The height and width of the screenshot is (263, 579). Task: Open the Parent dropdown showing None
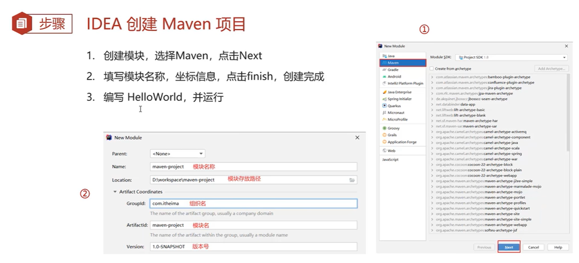click(x=177, y=154)
